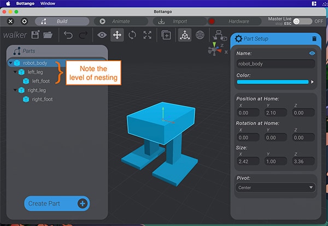
Task: Toggle part visibility eye in Part Setup
Action: coord(312,53)
